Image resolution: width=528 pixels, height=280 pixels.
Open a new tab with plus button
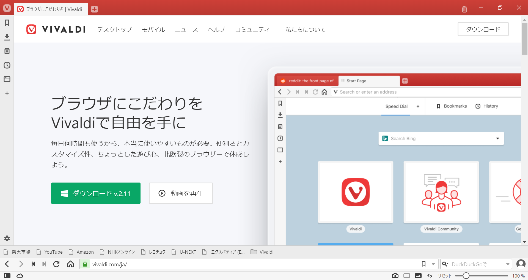click(x=94, y=9)
